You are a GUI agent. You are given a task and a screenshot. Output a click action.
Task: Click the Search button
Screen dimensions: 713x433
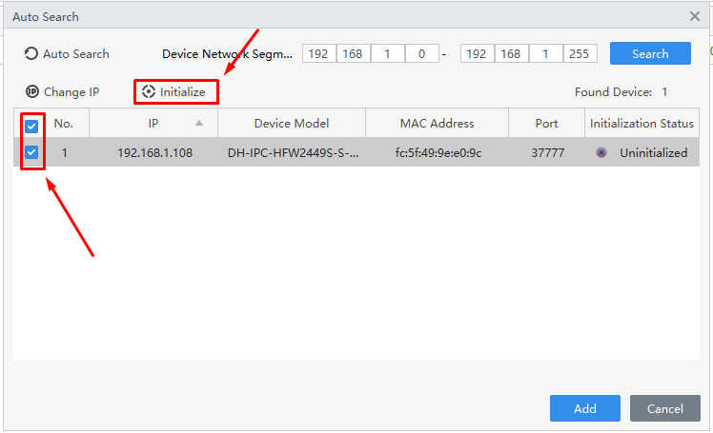[x=650, y=53]
